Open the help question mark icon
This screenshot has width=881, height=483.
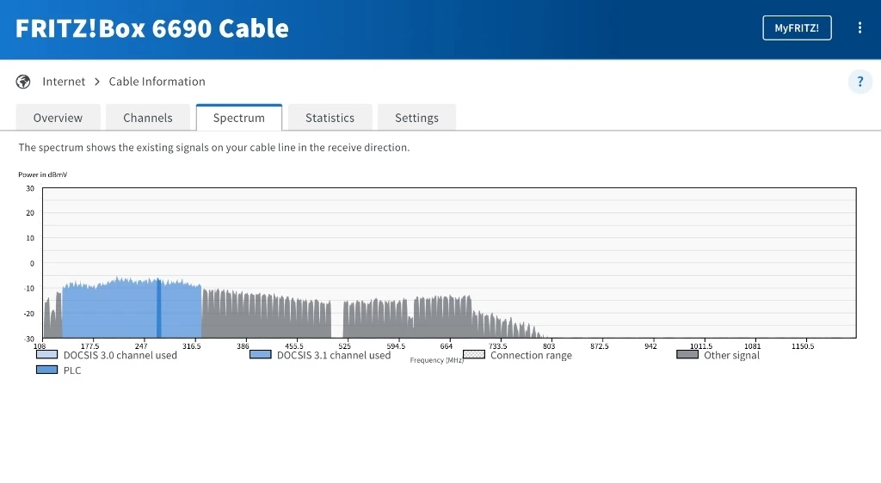[859, 82]
